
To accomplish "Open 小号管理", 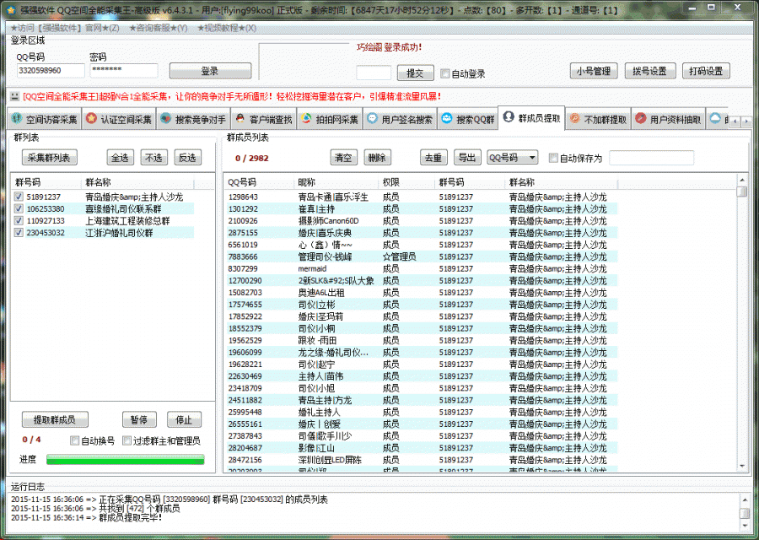I will [x=594, y=71].
